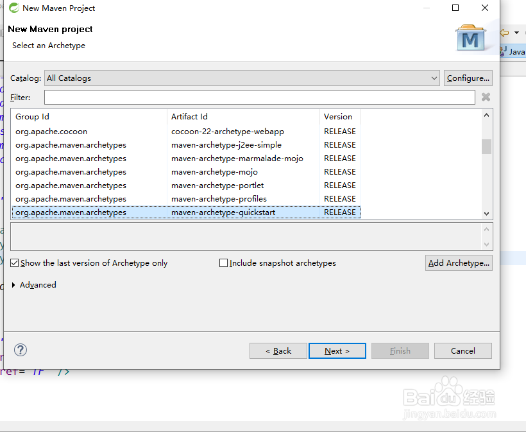This screenshot has width=526, height=432.
Task: Proceed with the Next button
Action: pyautogui.click(x=337, y=350)
